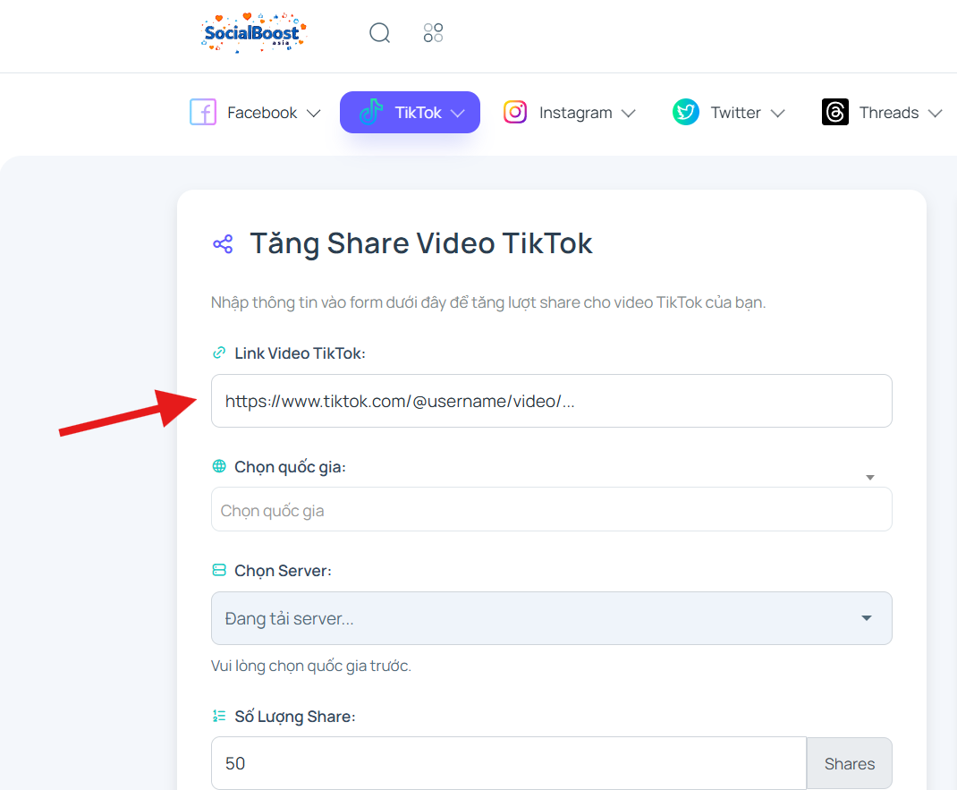This screenshot has height=790, width=957.
Task: Click the SocialBoost logo
Action: point(253,32)
